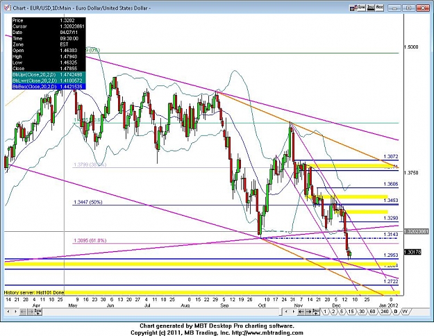
Task: Click the 1.3290 price level label
Action: [390, 218]
